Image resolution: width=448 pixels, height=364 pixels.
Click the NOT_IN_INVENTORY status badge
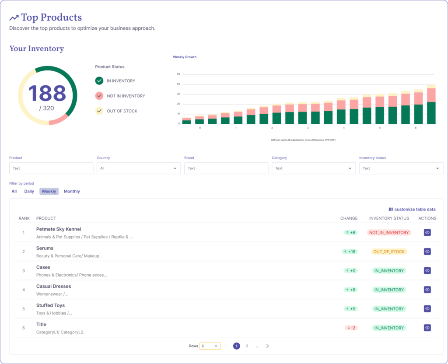click(x=389, y=233)
